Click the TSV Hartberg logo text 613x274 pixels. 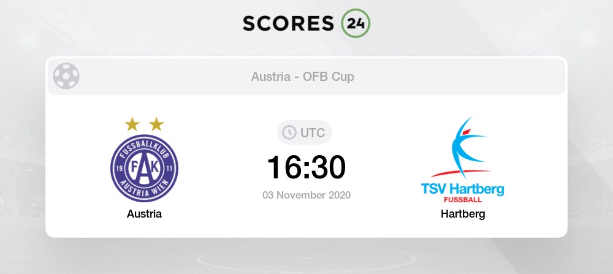tap(463, 189)
